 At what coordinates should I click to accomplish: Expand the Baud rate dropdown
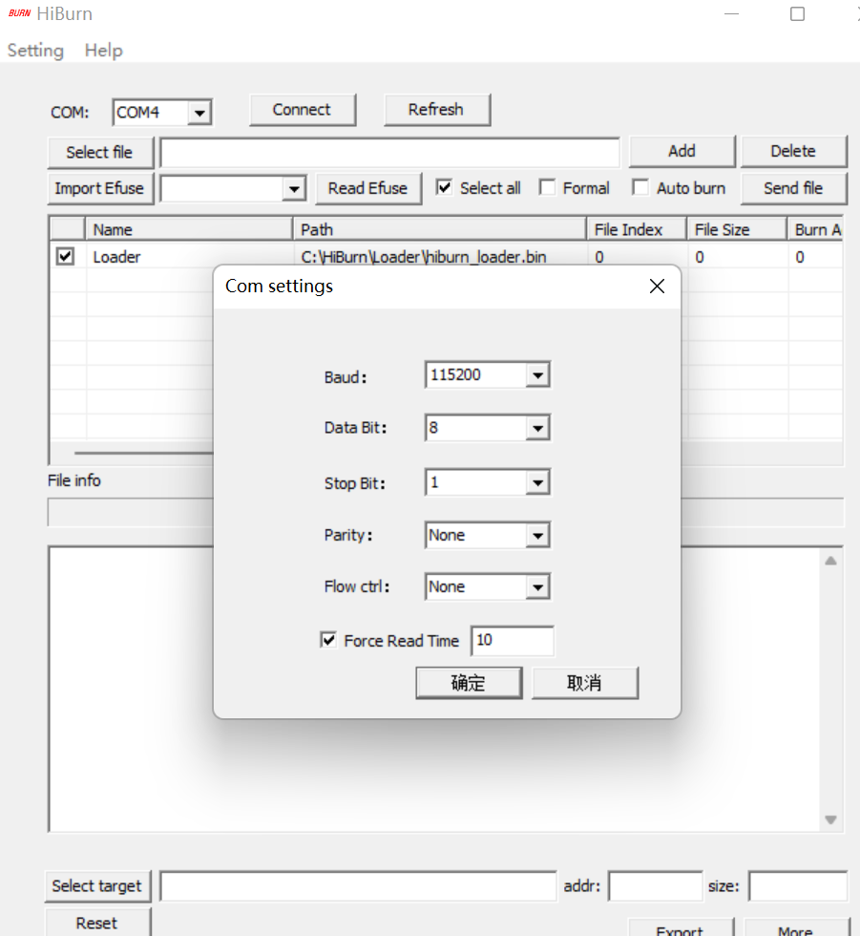pyautogui.click(x=537, y=375)
